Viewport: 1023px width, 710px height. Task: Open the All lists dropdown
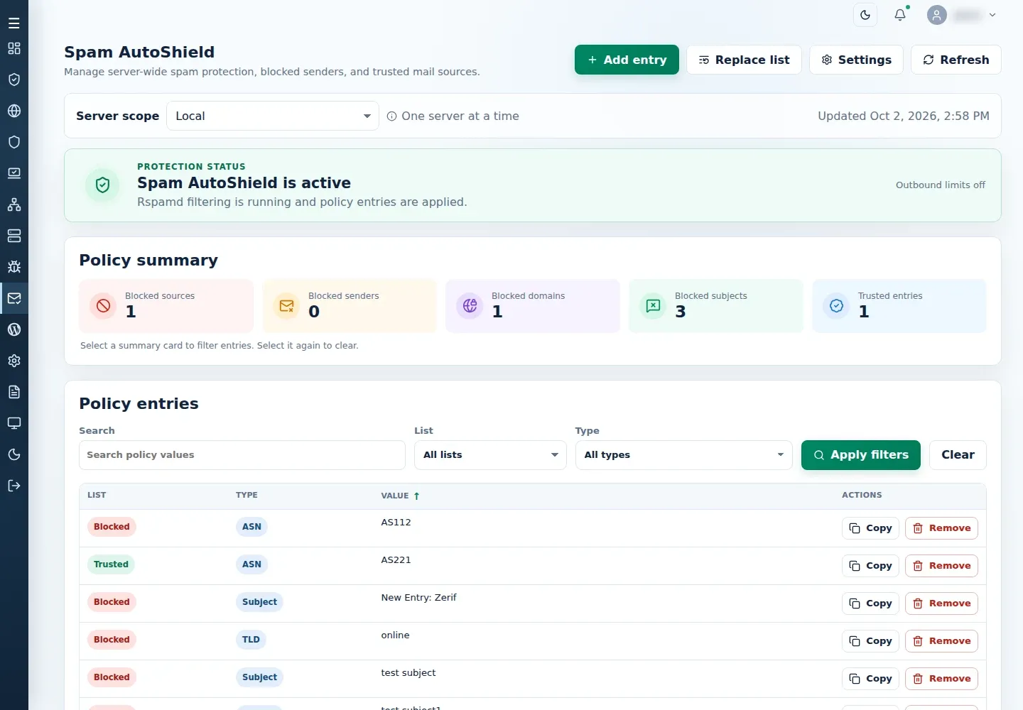pyautogui.click(x=490, y=455)
